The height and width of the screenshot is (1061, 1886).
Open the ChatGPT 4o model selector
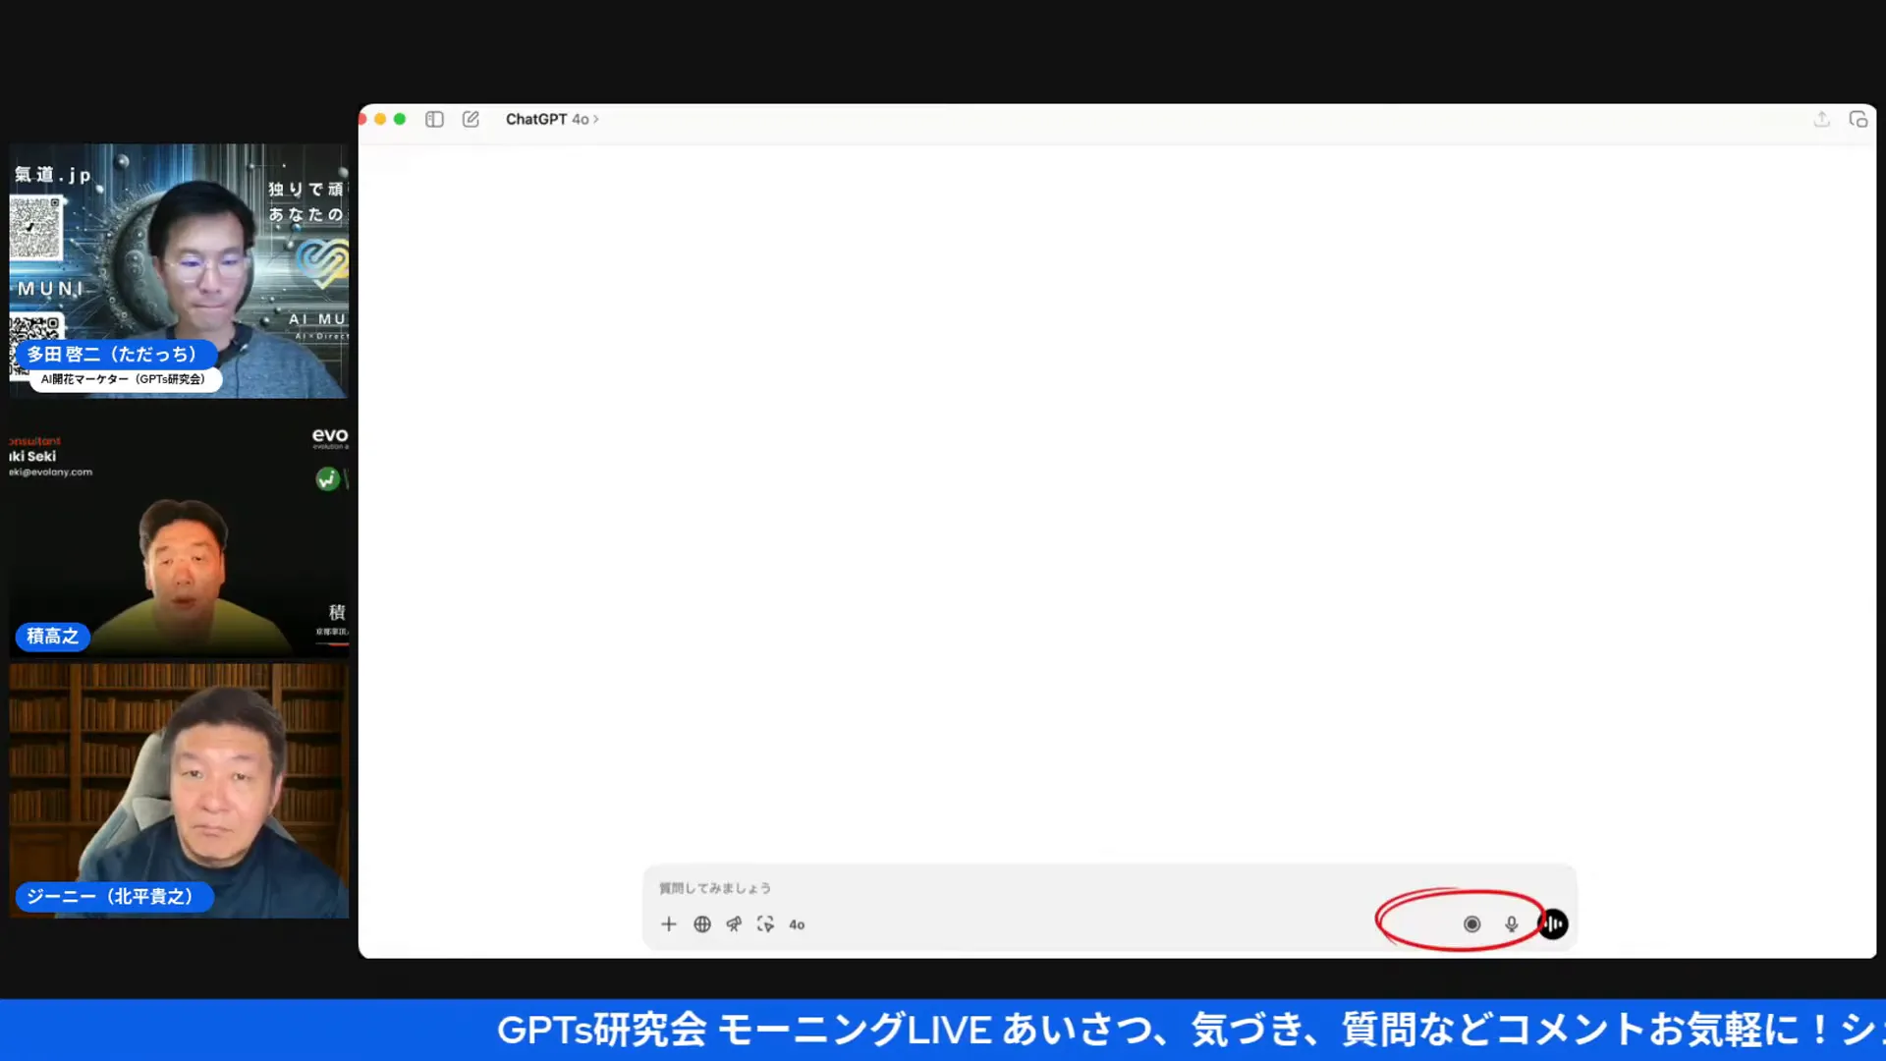point(552,119)
